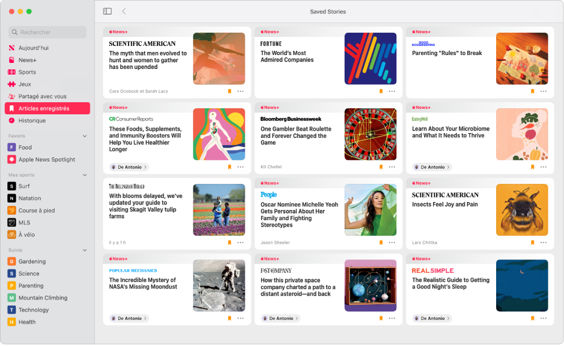Click the Rechercher search field
The height and width of the screenshot is (346, 564).
(x=47, y=32)
